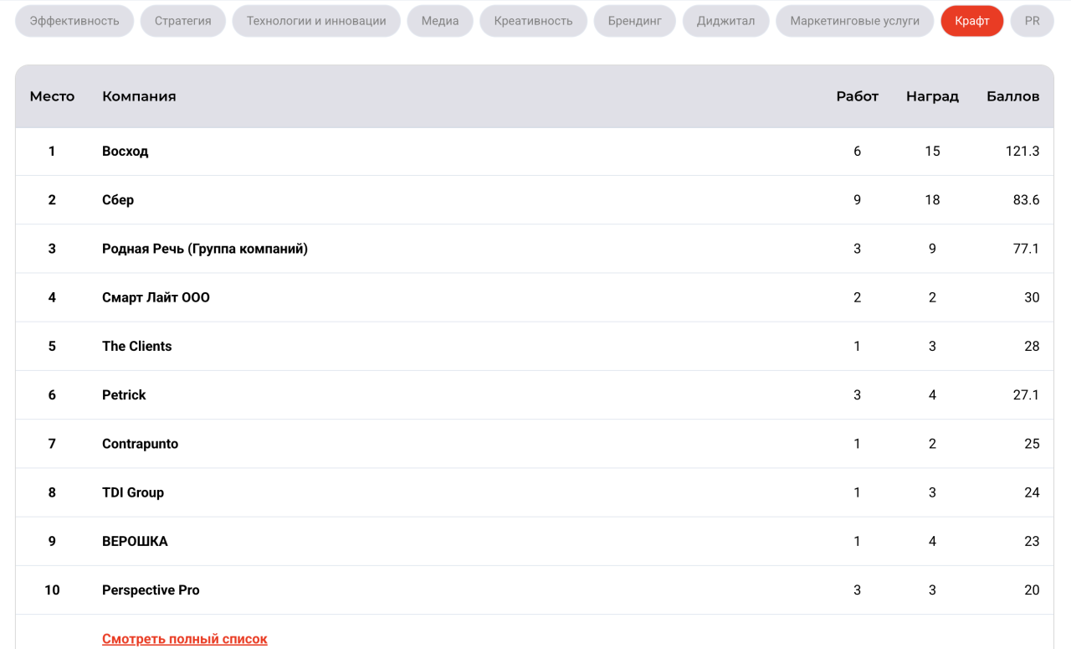
Task: Open the Сбер company entry
Action: [x=118, y=200]
